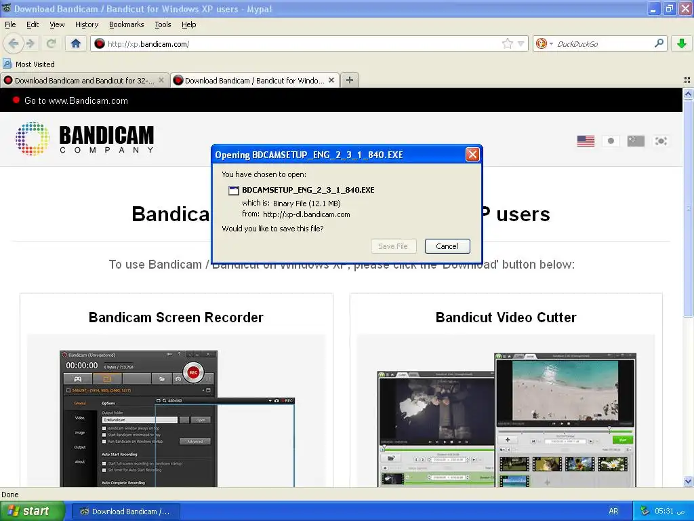Open the Tools menu
This screenshot has width=694, height=521.
tap(163, 24)
